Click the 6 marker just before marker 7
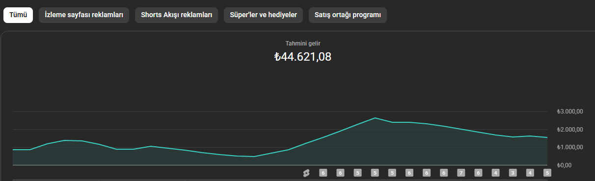The height and width of the screenshot is (181, 595). pyautogui.click(x=444, y=173)
